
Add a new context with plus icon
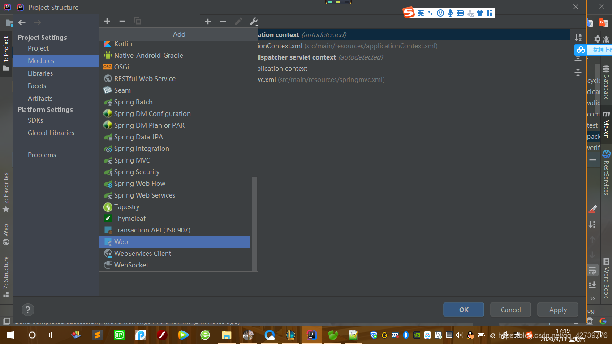coord(208,21)
